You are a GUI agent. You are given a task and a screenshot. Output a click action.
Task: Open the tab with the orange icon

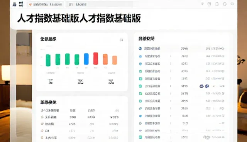pos(46,4)
